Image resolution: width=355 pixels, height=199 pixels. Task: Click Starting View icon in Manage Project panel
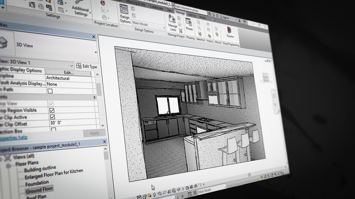(x=181, y=31)
